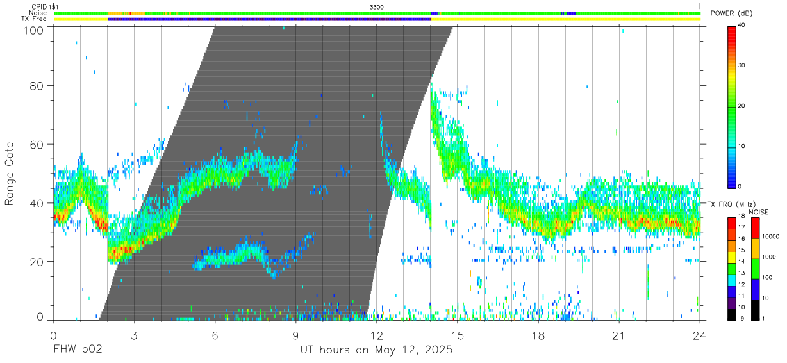The width and height of the screenshot is (787, 363).
Task: Click the 'Range Gate' y-axis title
Action: pyautogui.click(x=10, y=173)
